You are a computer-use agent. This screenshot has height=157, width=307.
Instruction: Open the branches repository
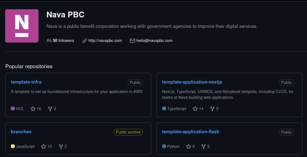pyautogui.click(x=21, y=132)
